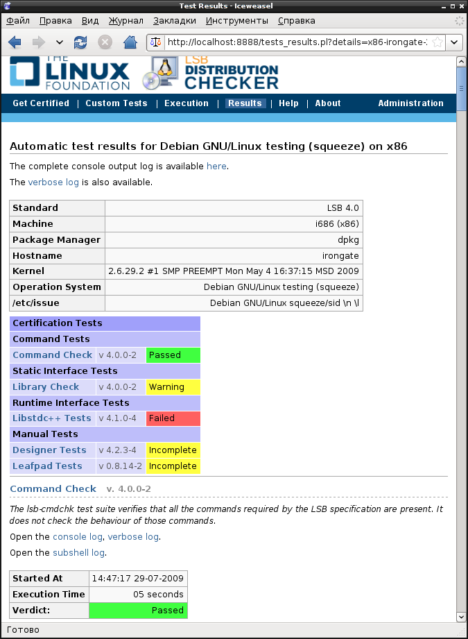Viewport: 468px width, 639px height.
Task: Click the Kernel version value text
Action: tap(234, 271)
